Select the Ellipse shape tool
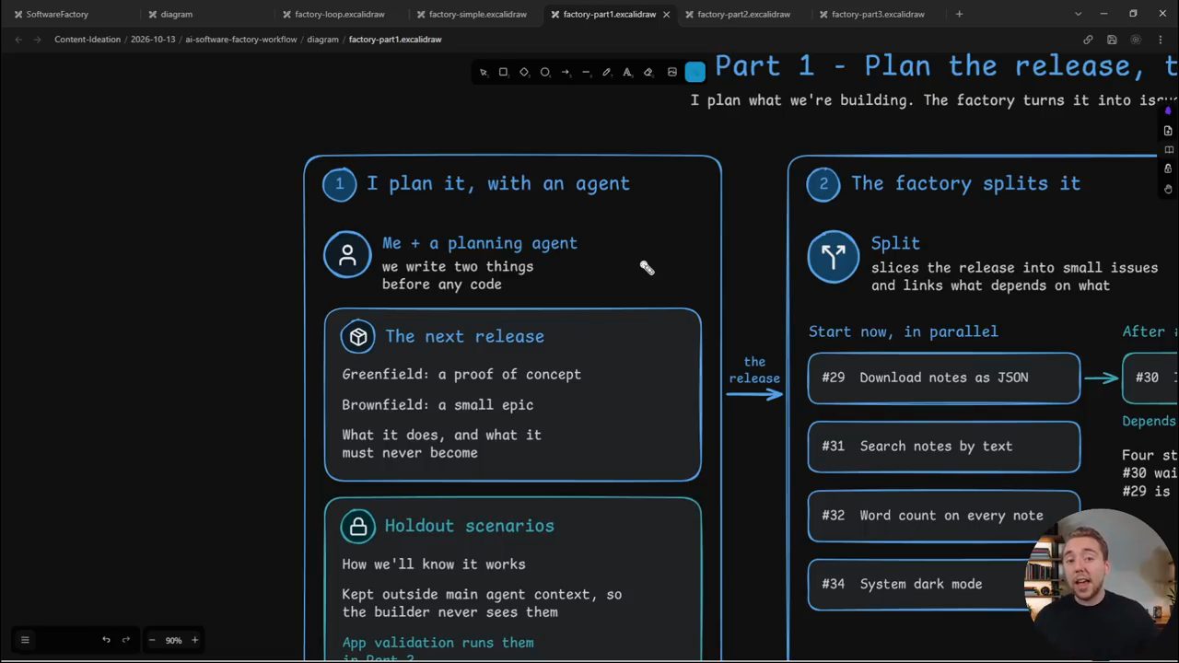Screen dimensions: 1179x663 point(545,72)
